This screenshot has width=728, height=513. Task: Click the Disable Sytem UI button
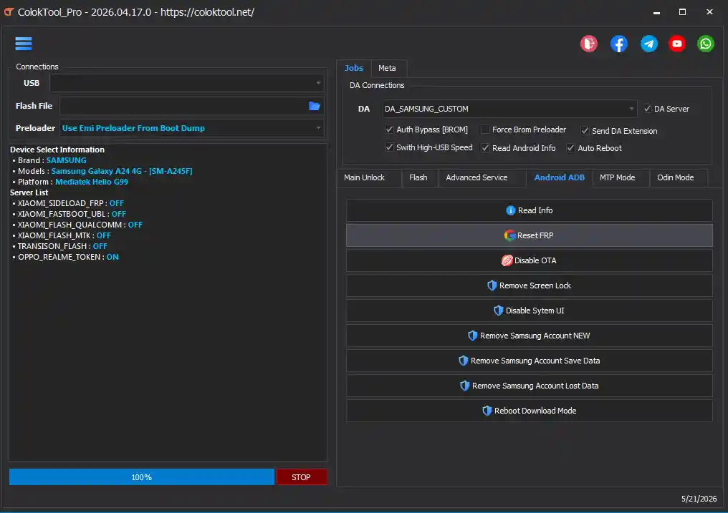tap(529, 311)
